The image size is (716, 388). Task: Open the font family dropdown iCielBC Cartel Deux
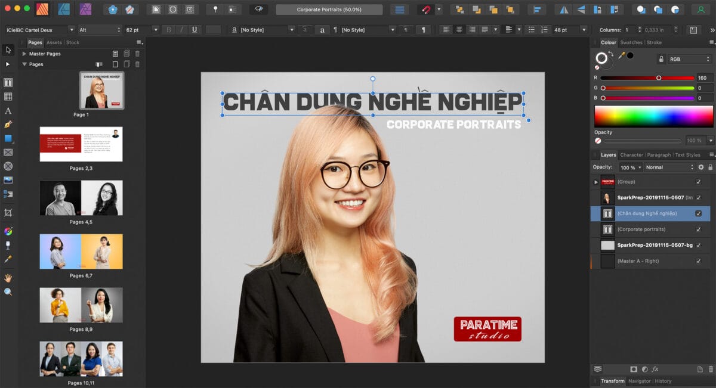tap(39, 30)
